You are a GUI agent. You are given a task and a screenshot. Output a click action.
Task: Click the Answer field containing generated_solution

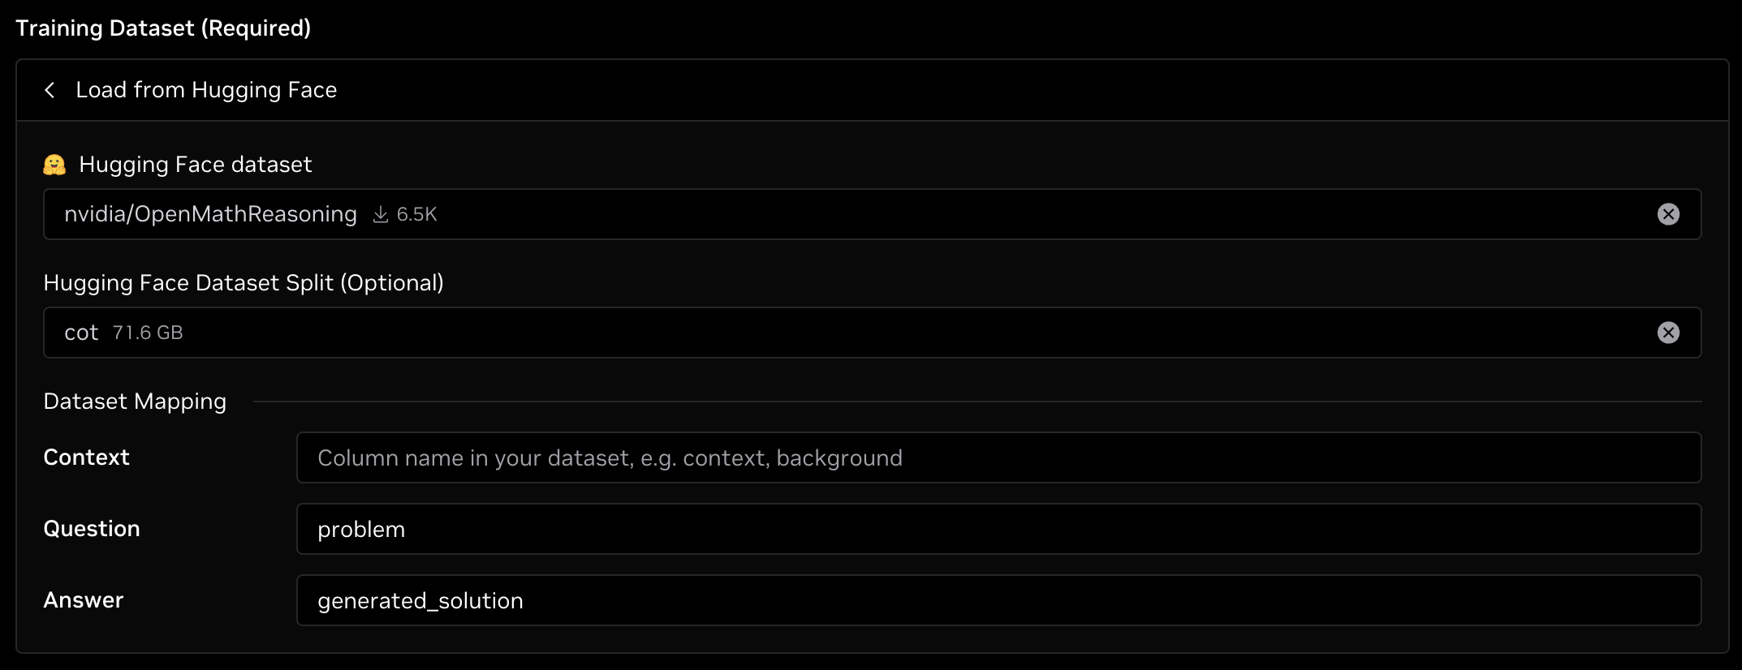(917, 600)
